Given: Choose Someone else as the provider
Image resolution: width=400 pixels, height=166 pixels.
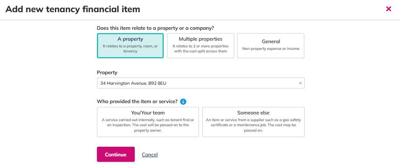Looking at the screenshot, I should click(254, 122).
